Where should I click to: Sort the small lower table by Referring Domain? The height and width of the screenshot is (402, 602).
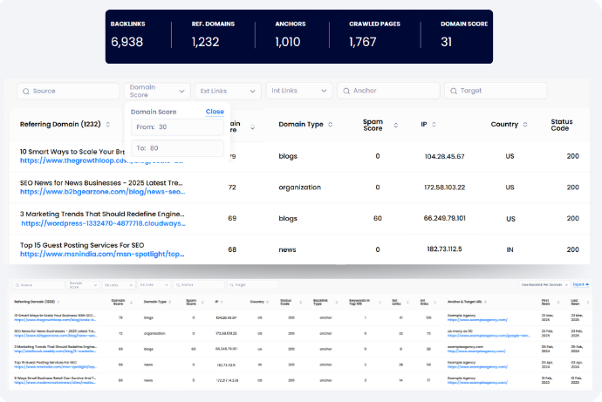[58, 302]
